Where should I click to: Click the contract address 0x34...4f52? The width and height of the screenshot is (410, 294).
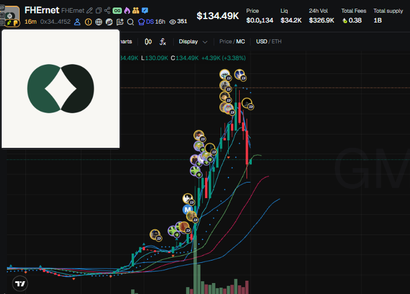[55, 22]
